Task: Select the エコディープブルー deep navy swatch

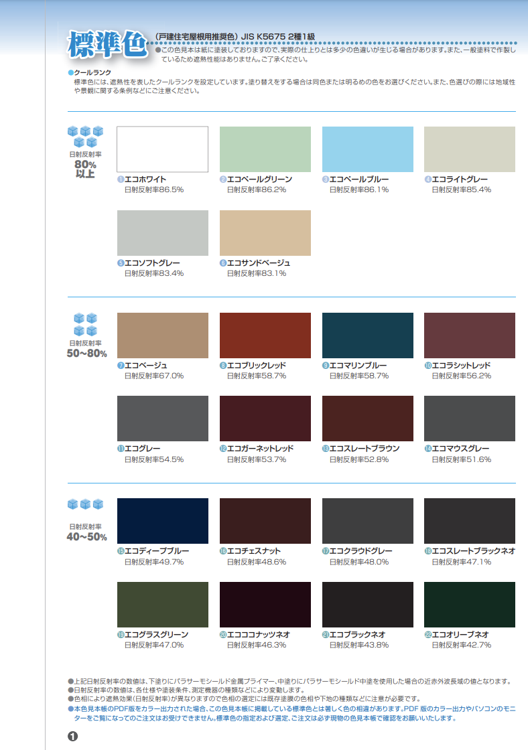Action: click(x=162, y=520)
